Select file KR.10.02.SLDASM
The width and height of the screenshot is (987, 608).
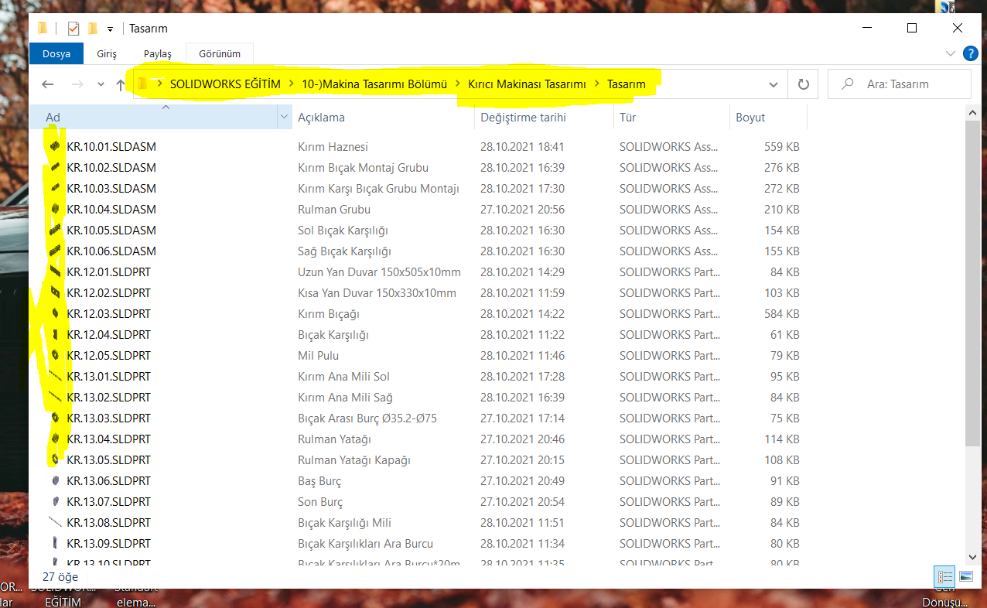111,167
